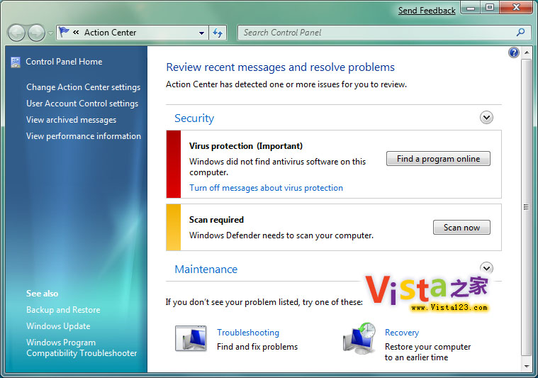Open recent pages dropdown near navigation arrows
Image resolution: width=538 pixels, height=378 pixels.
click(x=50, y=33)
